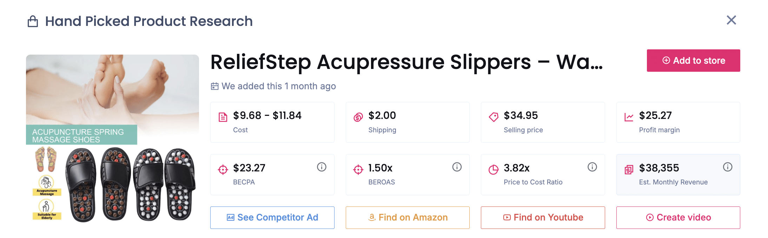The height and width of the screenshot is (238, 768).
Task: Open See Competitor Ad
Action: (x=272, y=217)
